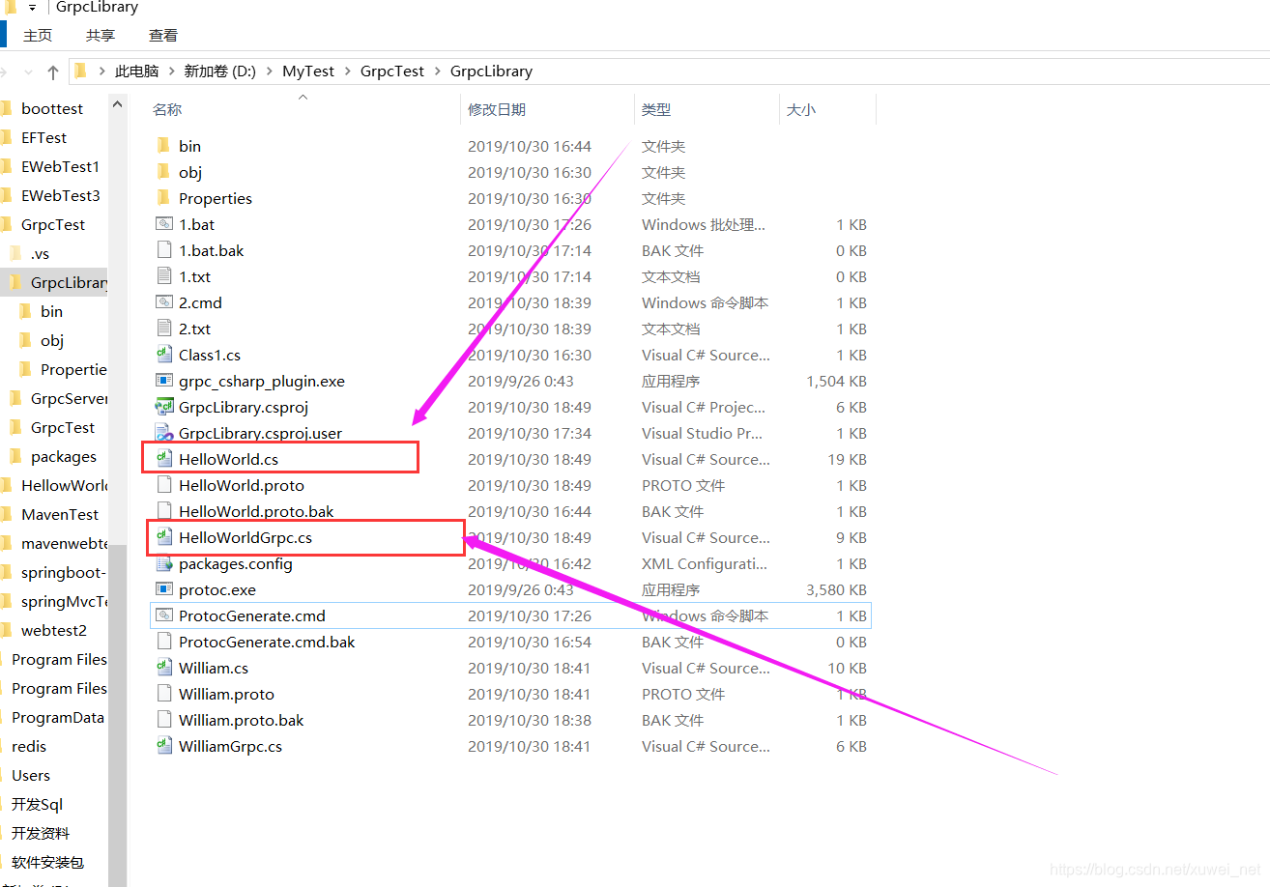Select the Properties folder icon in file list
The image size is (1270, 887).
pos(162,198)
